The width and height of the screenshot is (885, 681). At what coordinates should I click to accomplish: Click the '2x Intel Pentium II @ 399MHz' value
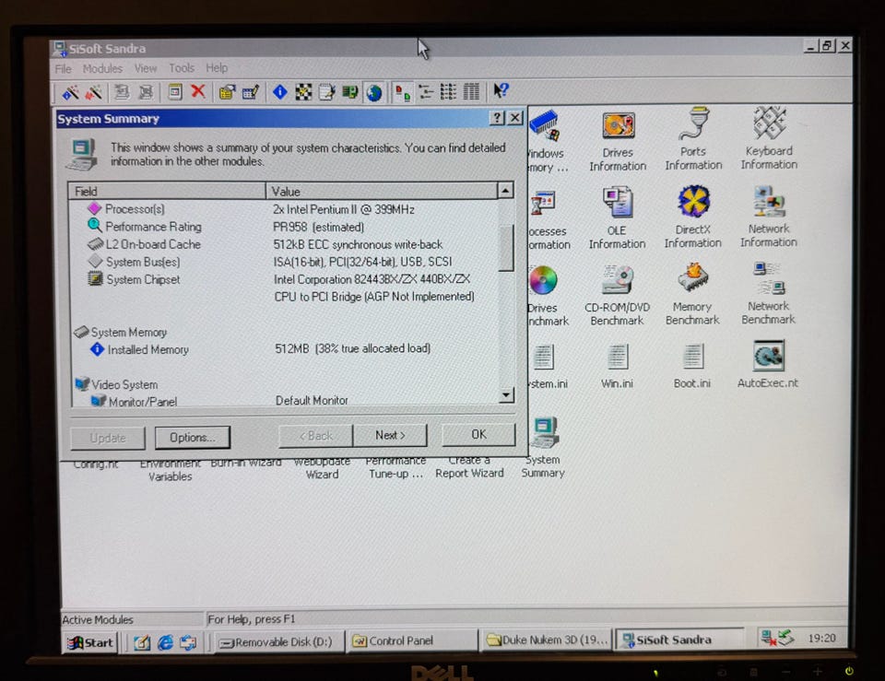(x=344, y=209)
